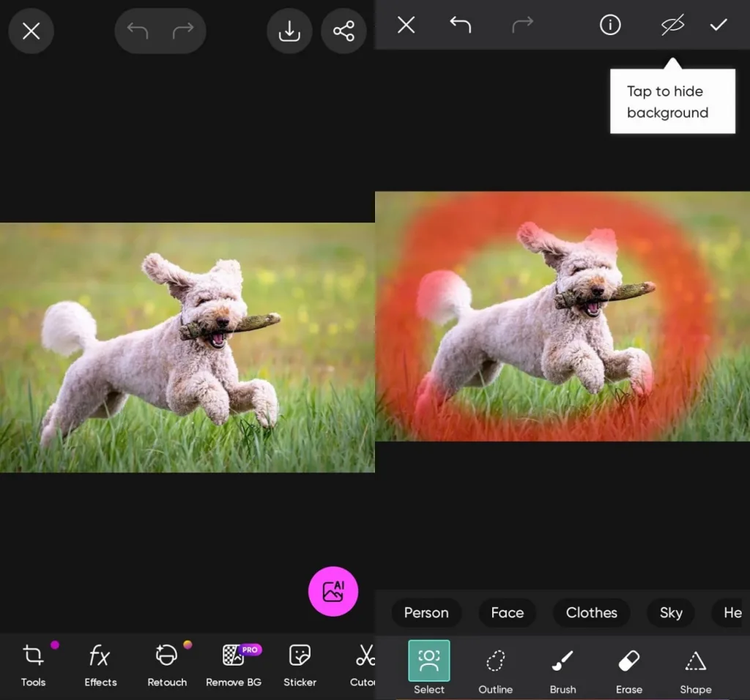Open the Tools crop menu
The image size is (750, 700).
click(33, 665)
